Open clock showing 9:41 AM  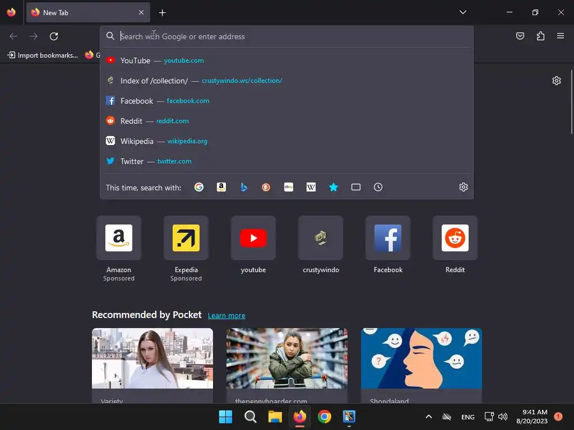pyautogui.click(x=532, y=417)
